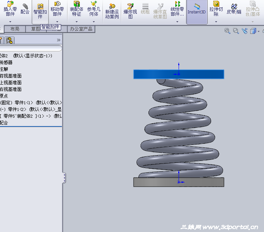Select (固定) 零件1<1> component
The width and height of the screenshot is (264, 232).
pos(31,103)
